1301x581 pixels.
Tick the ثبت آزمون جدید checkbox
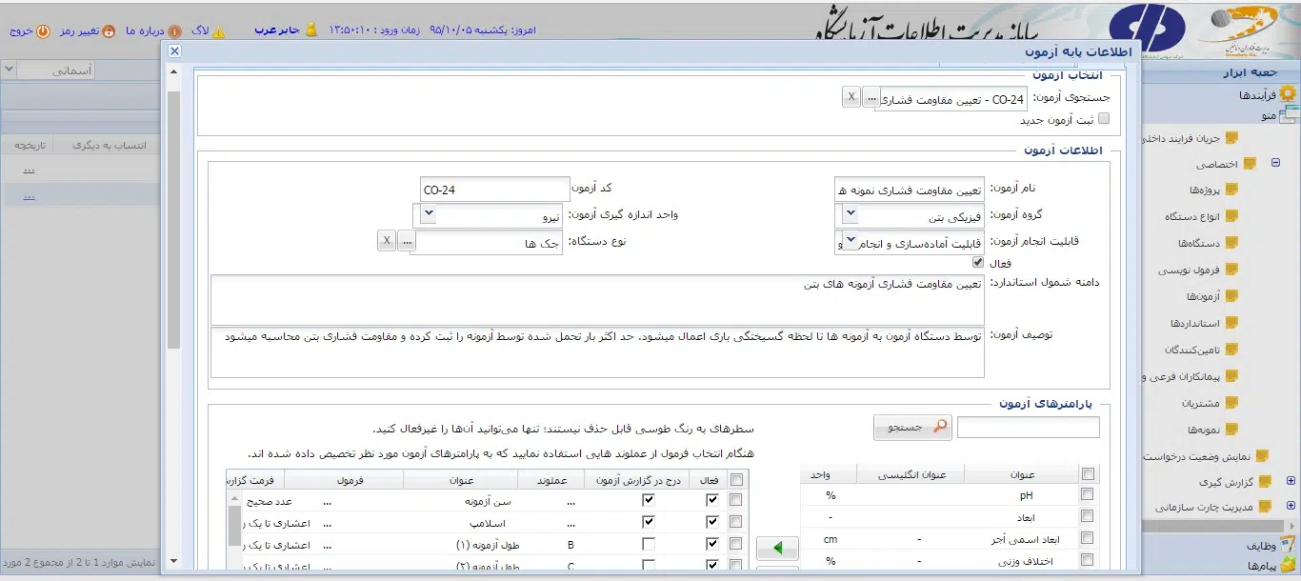(1104, 119)
